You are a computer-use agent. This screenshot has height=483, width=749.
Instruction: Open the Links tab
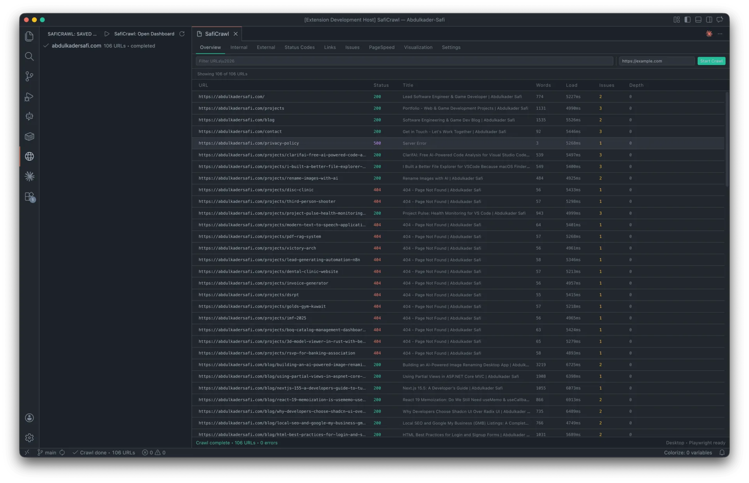click(x=330, y=47)
